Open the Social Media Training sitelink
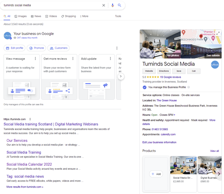 coord(24,152)
